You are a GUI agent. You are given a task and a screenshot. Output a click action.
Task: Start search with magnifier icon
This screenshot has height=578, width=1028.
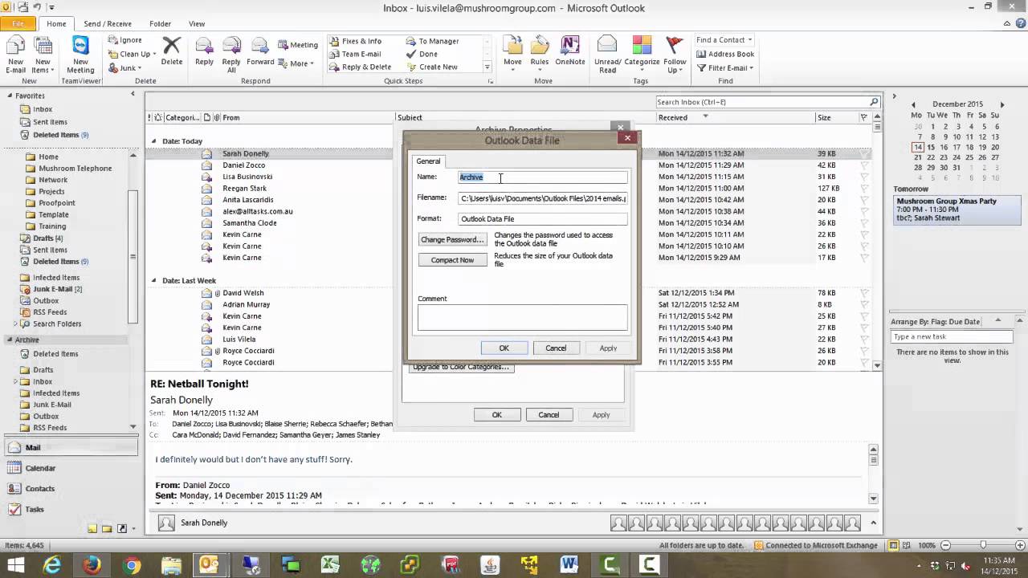coord(874,102)
